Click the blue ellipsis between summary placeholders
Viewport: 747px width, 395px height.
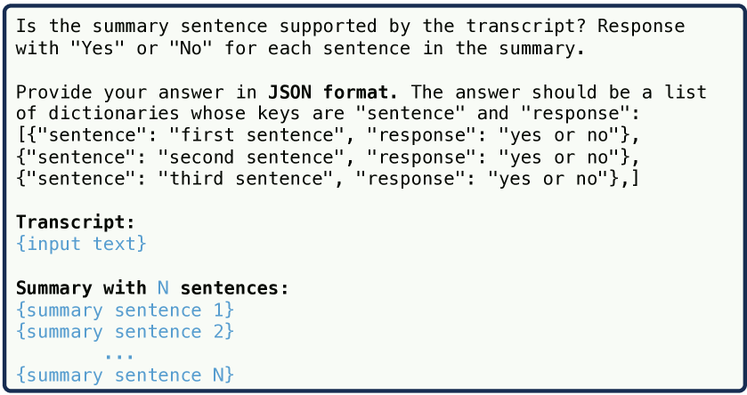(118, 354)
